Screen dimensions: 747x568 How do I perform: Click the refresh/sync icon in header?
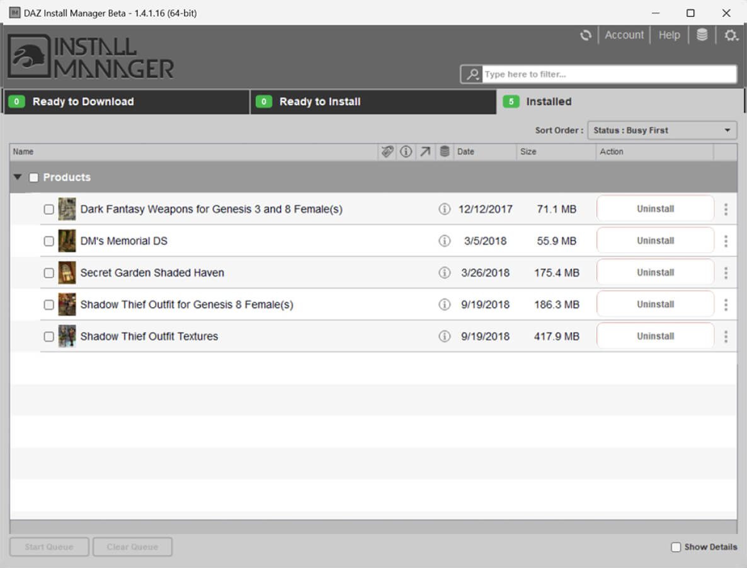click(586, 35)
